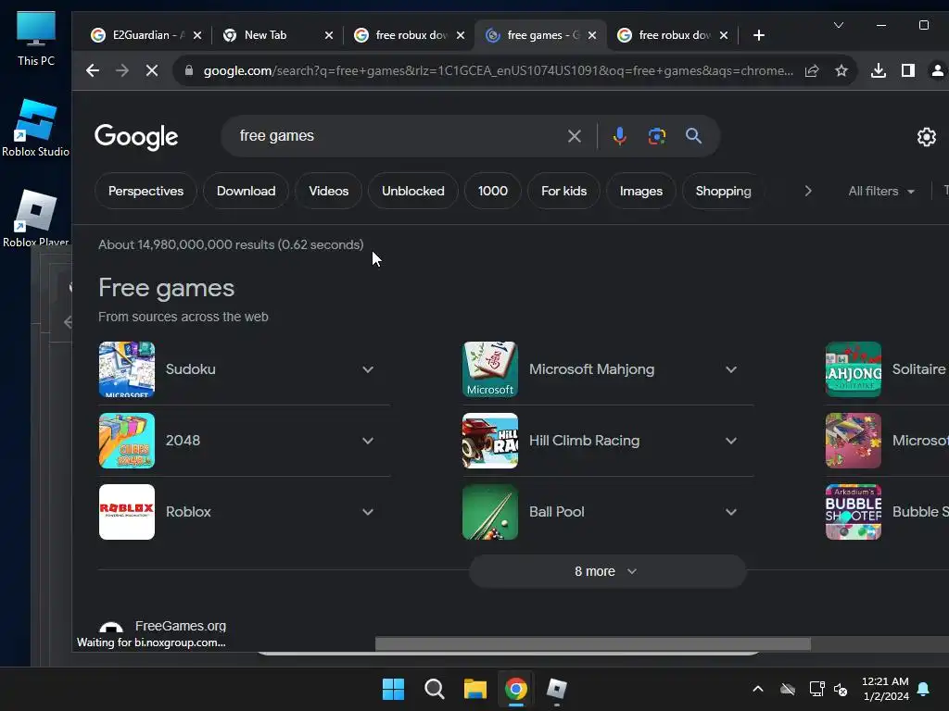Expand the Roblox game entry
This screenshot has height=711, width=949.
367,512
